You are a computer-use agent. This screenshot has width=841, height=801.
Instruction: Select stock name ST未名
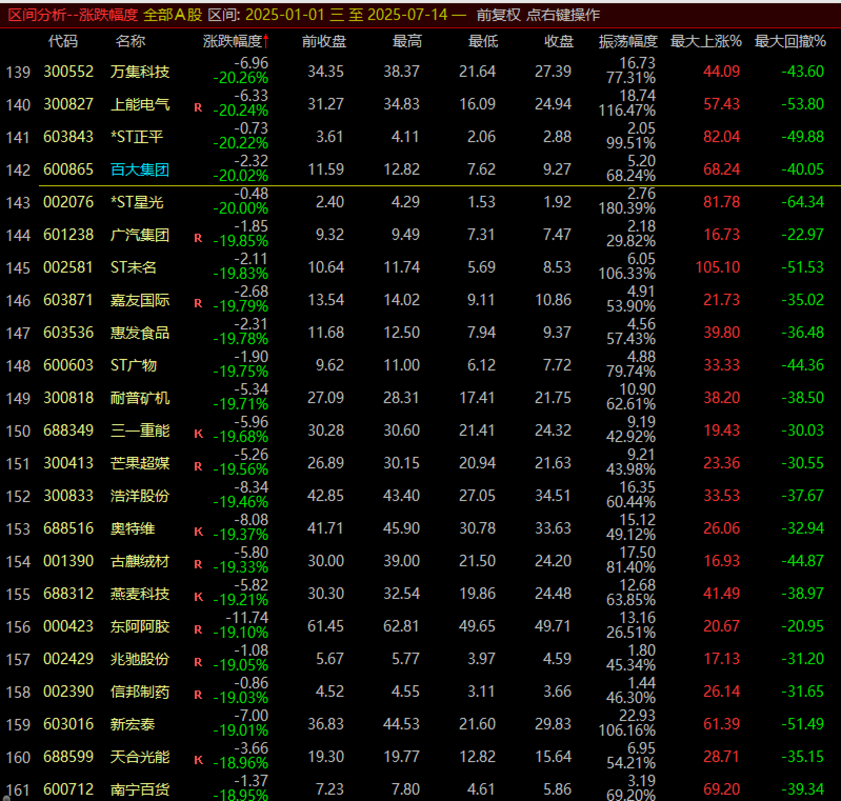(x=133, y=267)
